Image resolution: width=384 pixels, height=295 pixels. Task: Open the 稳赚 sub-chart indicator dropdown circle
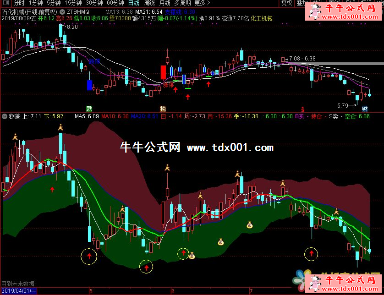5,116
